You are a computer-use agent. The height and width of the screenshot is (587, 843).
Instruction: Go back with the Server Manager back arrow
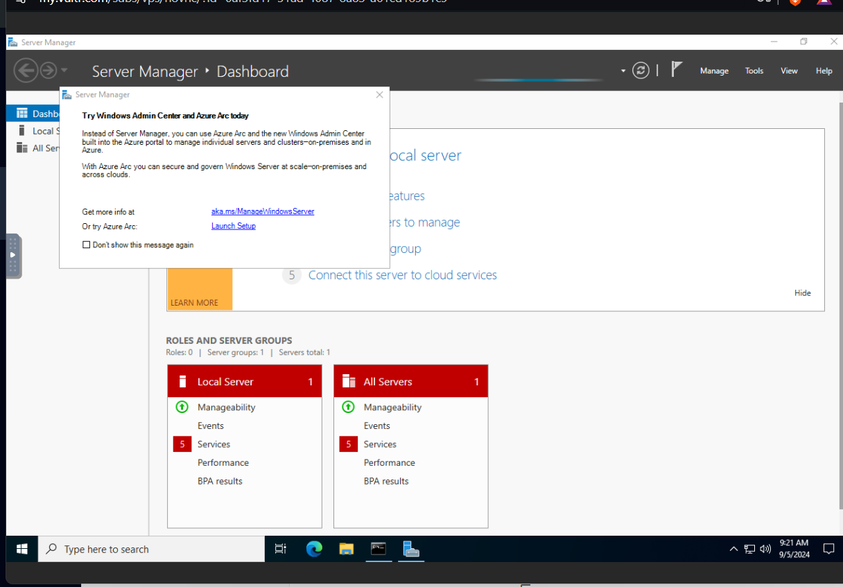point(26,71)
